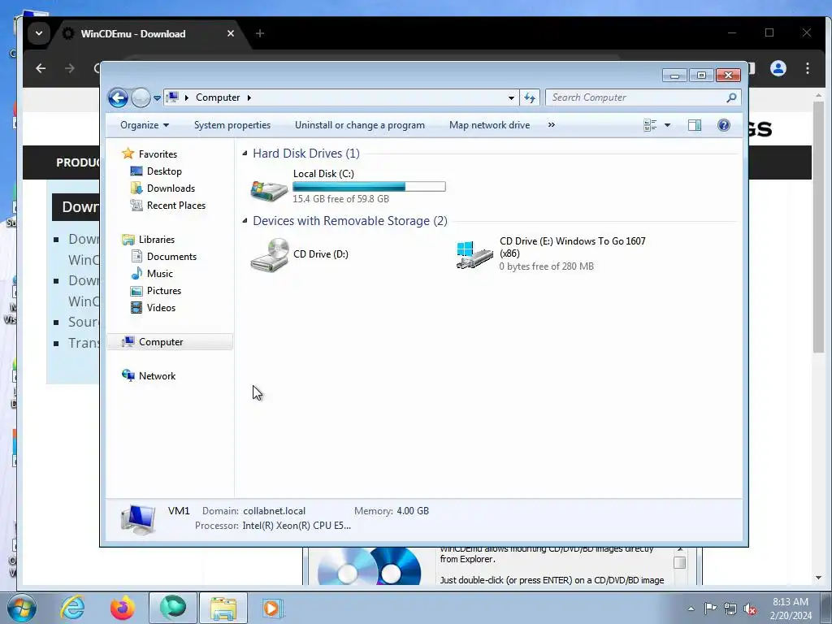The image size is (832, 624).
Task: Click System properties in toolbar
Action: pyautogui.click(x=232, y=125)
